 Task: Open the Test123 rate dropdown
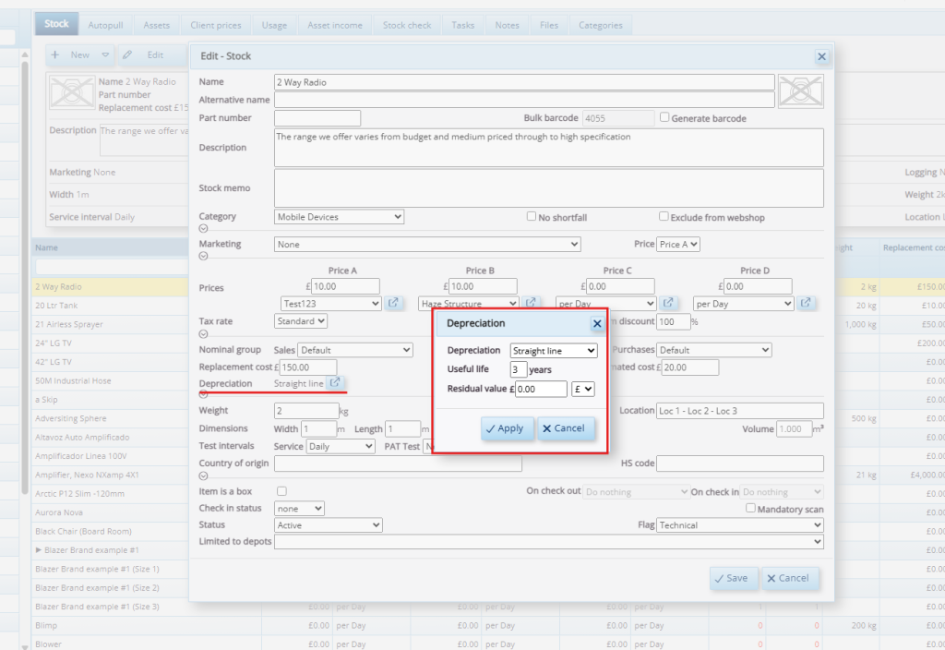[x=331, y=303]
